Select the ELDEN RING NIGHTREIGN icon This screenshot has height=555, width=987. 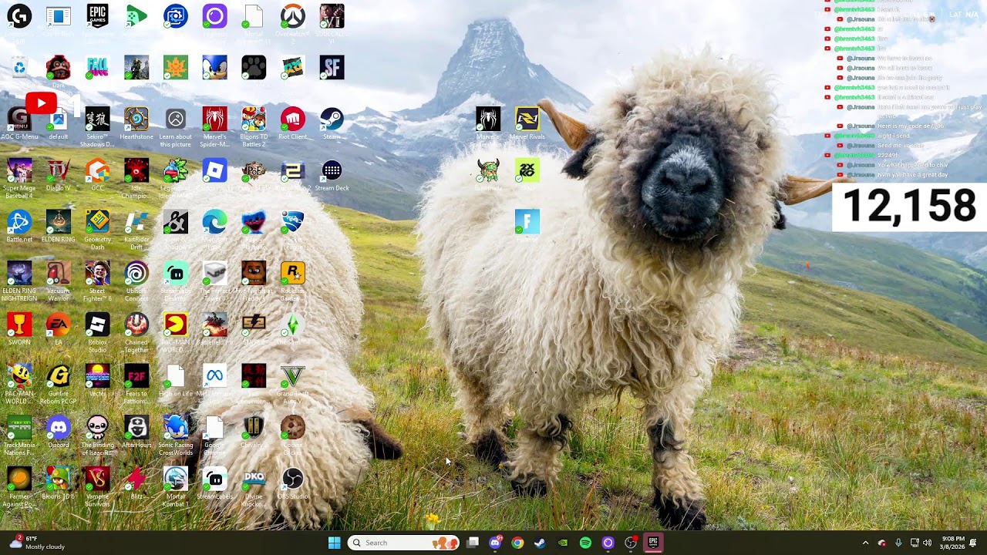(19, 281)
